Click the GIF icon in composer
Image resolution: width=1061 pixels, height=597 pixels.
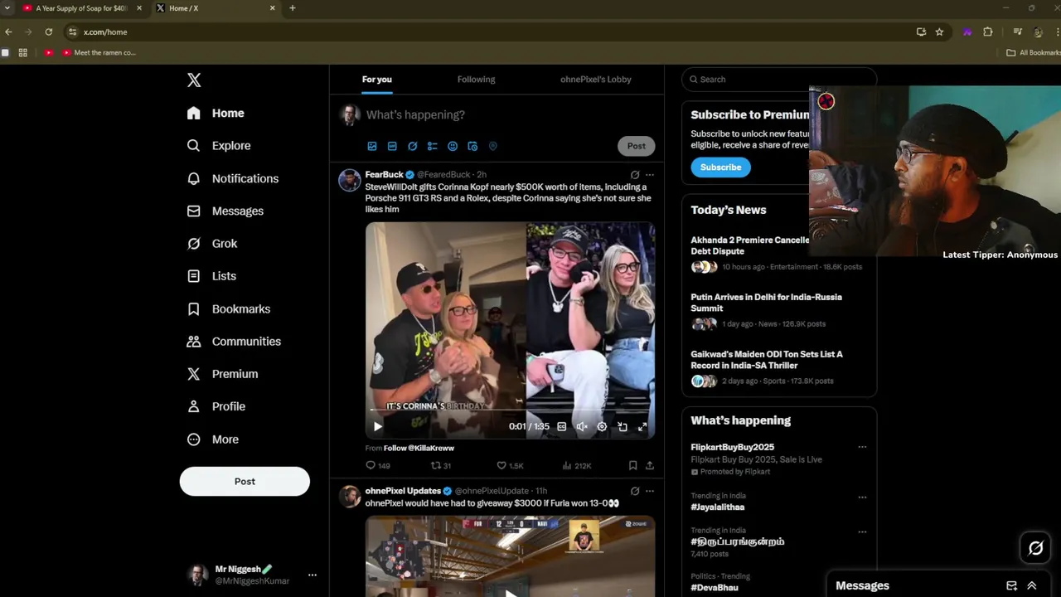pyautogui.click(x=392, y=146)
